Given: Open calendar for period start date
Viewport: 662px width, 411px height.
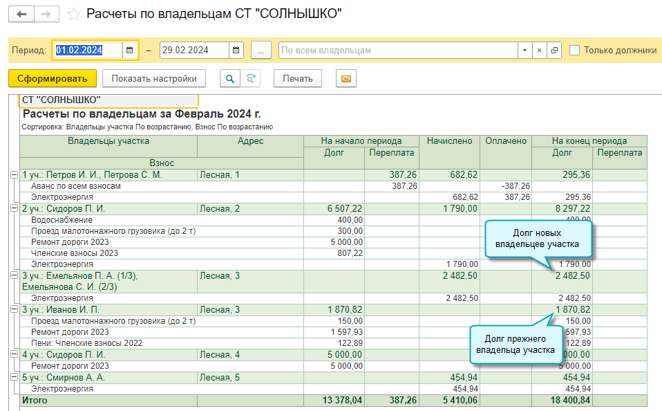Looking at the screenshot, I should point(130,51).
